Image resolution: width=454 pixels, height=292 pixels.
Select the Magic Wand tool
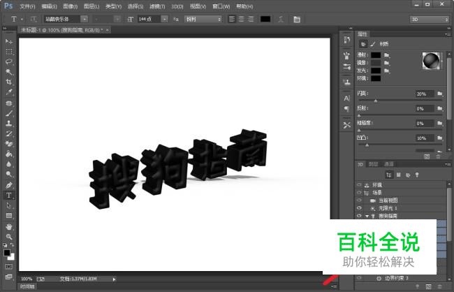(9, 72)
